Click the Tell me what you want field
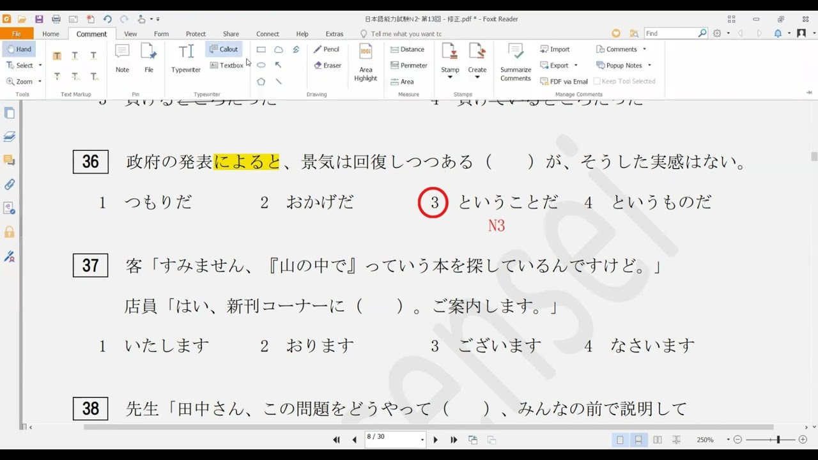 [x=406, y=34]
